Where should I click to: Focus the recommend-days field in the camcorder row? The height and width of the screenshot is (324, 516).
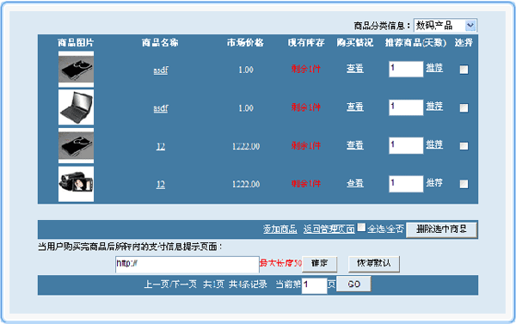click(406, 184)
